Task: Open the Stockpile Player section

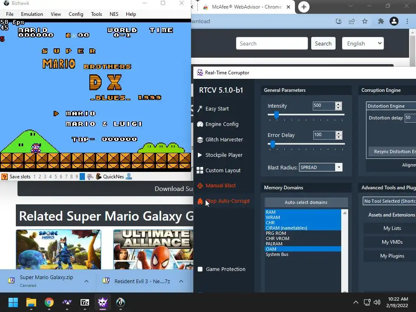Action: pyautogui.click(x=220, y=155)
